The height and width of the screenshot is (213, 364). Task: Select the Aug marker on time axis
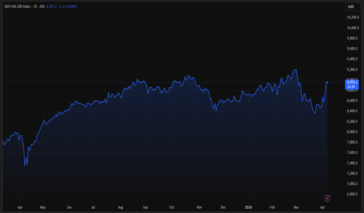click(x=120, y=207)
